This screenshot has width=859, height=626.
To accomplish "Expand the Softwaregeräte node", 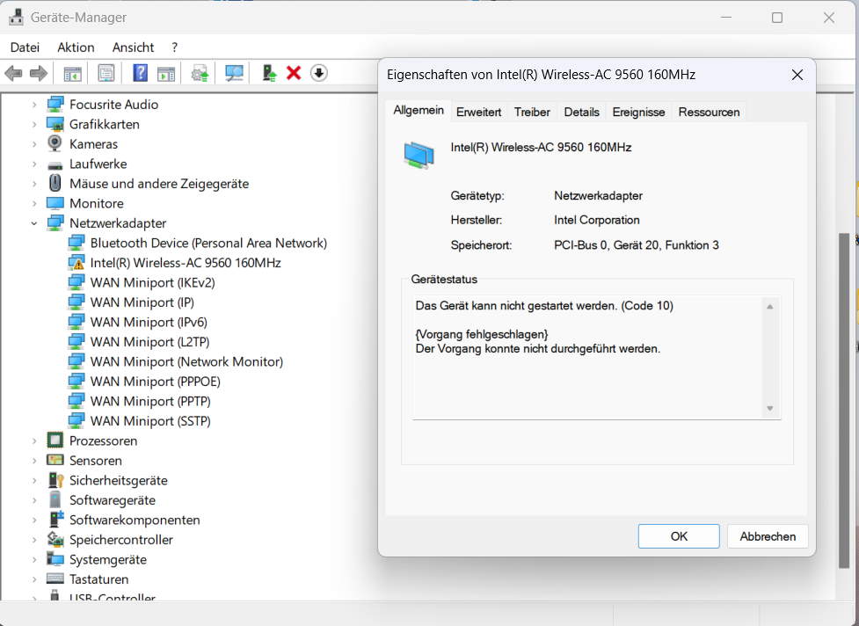I will point(34,500).
